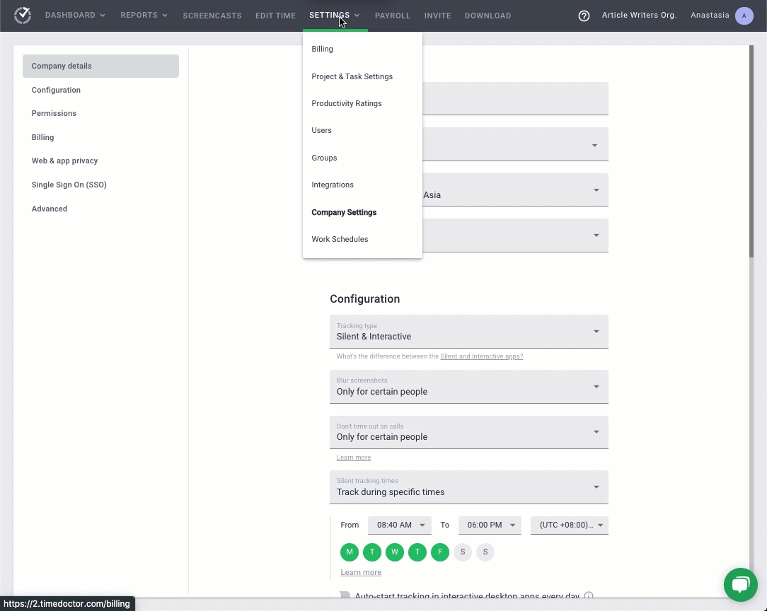The height and width of the screenshot is (611, 767).
Task: Click info icon beside Auto-start tracking
Action: point(589,596)
